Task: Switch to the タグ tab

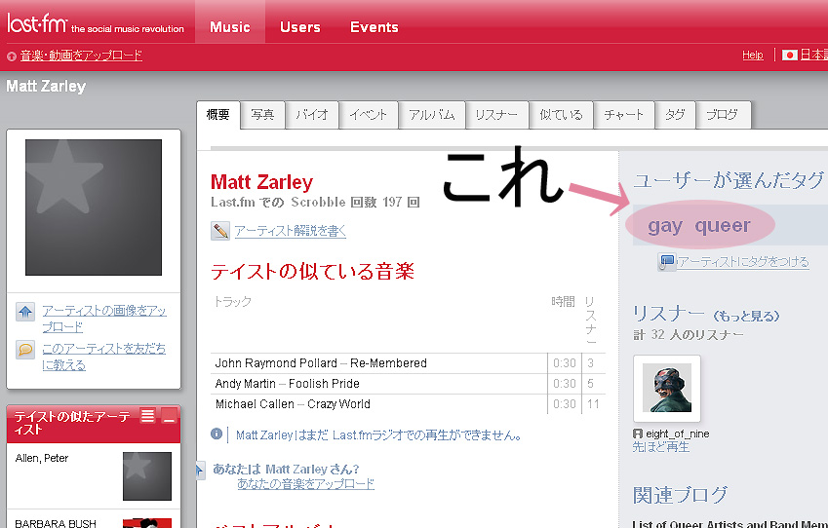Action: point(676,115)
